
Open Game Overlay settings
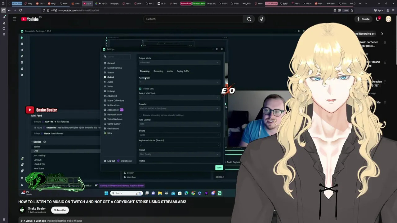(114, 124)
